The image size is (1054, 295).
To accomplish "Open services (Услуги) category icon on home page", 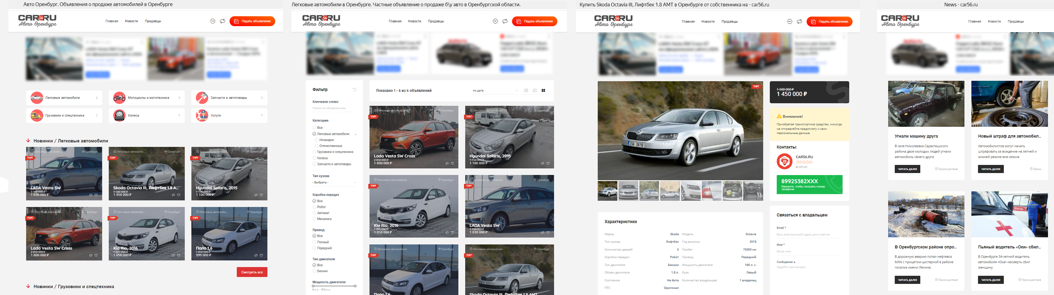I will (202, 115).
